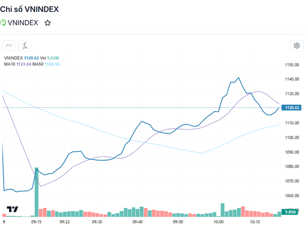
Task: Add VNINDEX to favorites with the star
Action: 47,22
